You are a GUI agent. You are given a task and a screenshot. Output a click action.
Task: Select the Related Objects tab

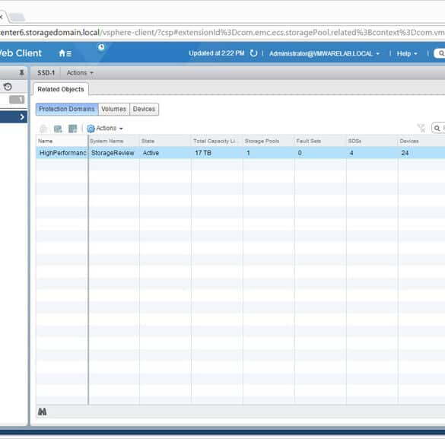(x=61, y=89)
